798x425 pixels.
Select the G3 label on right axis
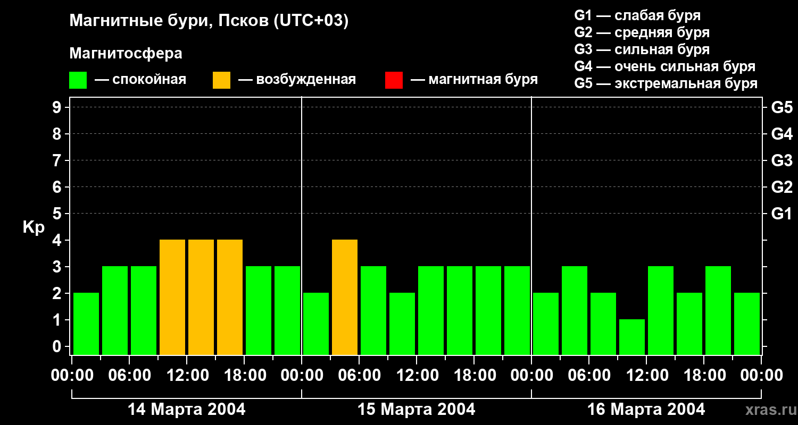782,161
